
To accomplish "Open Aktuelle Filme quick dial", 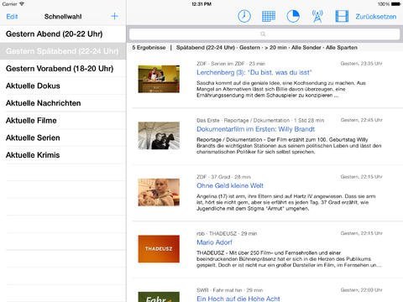I will pos(63,121).
